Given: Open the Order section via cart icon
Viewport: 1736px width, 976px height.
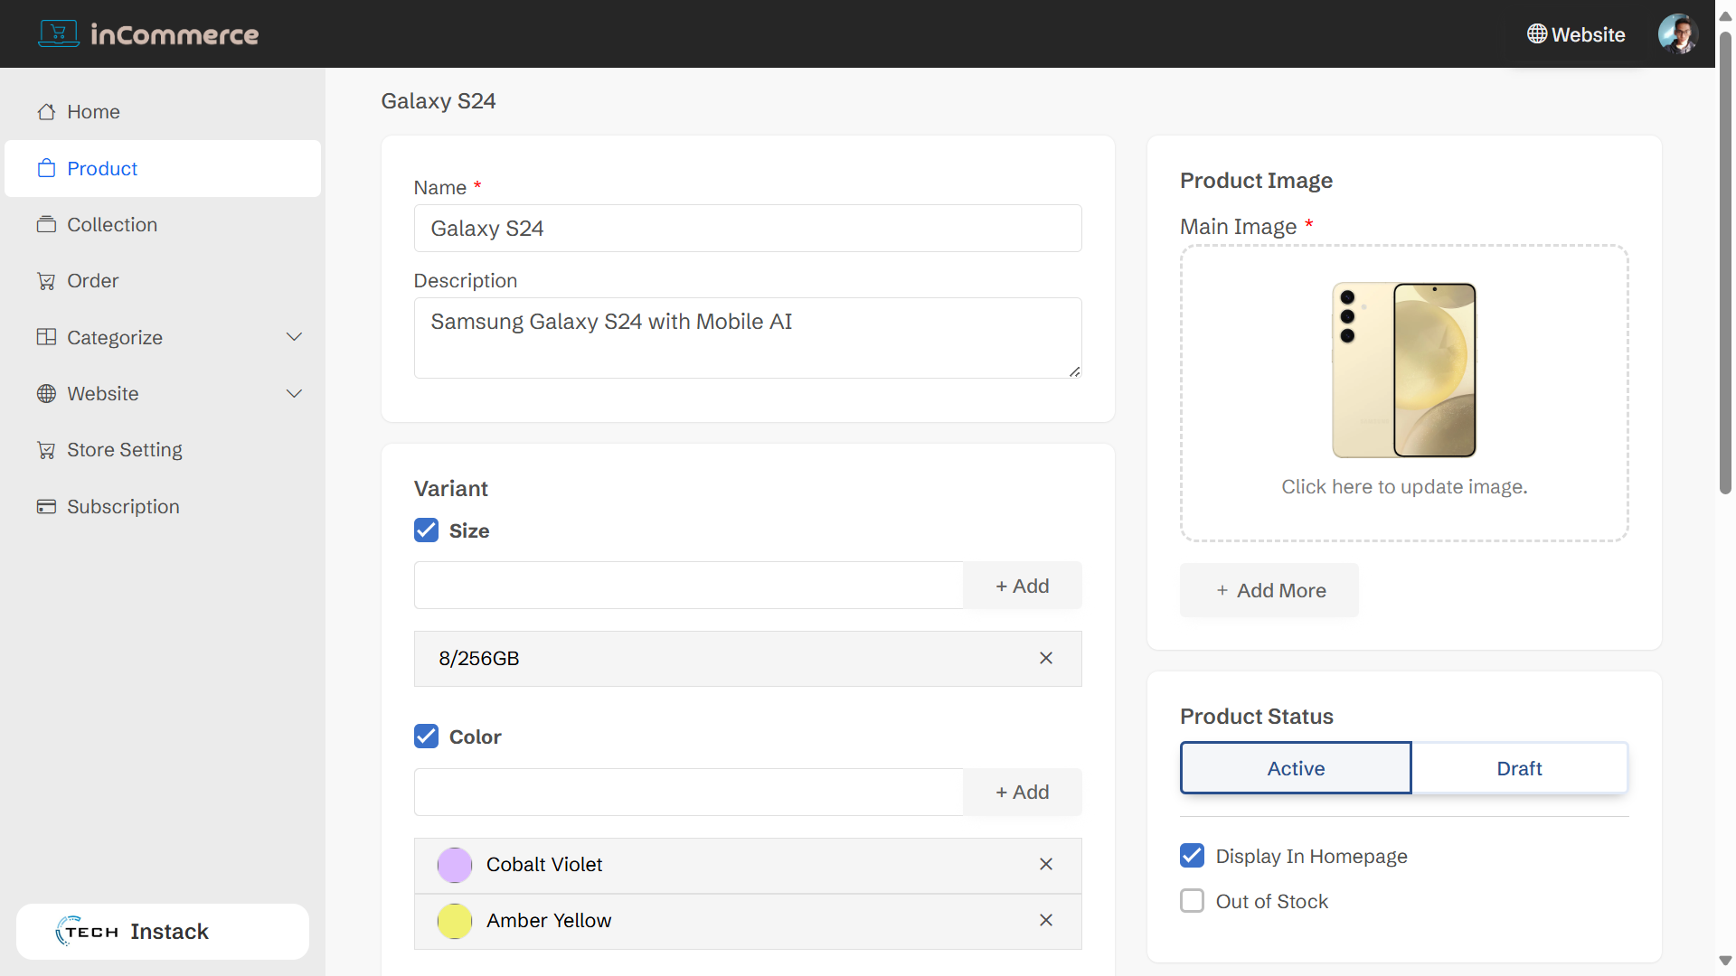Looking at the screenshot, I should pyautogui.click(x=46, y=280).
